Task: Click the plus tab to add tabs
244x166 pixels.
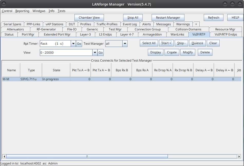Action: 196,24
